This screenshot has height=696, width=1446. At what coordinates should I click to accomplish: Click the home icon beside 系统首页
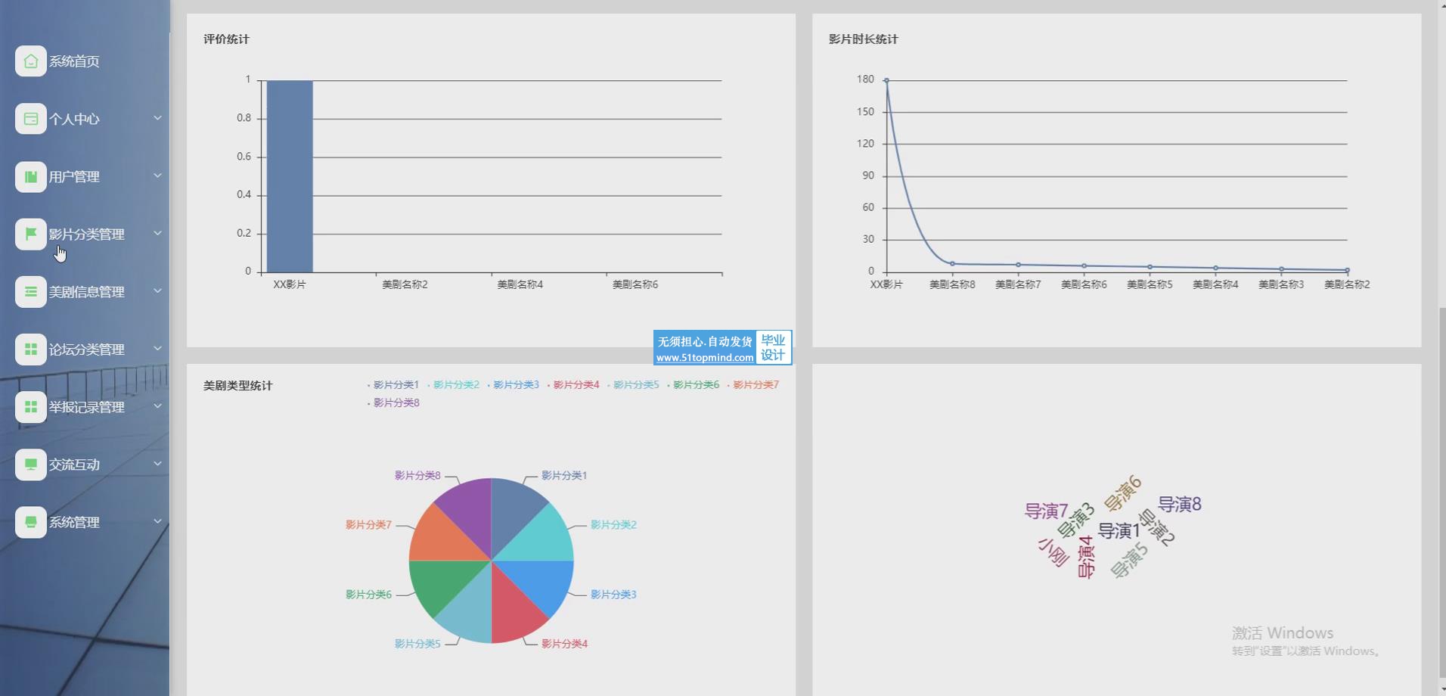click(30, 61)
